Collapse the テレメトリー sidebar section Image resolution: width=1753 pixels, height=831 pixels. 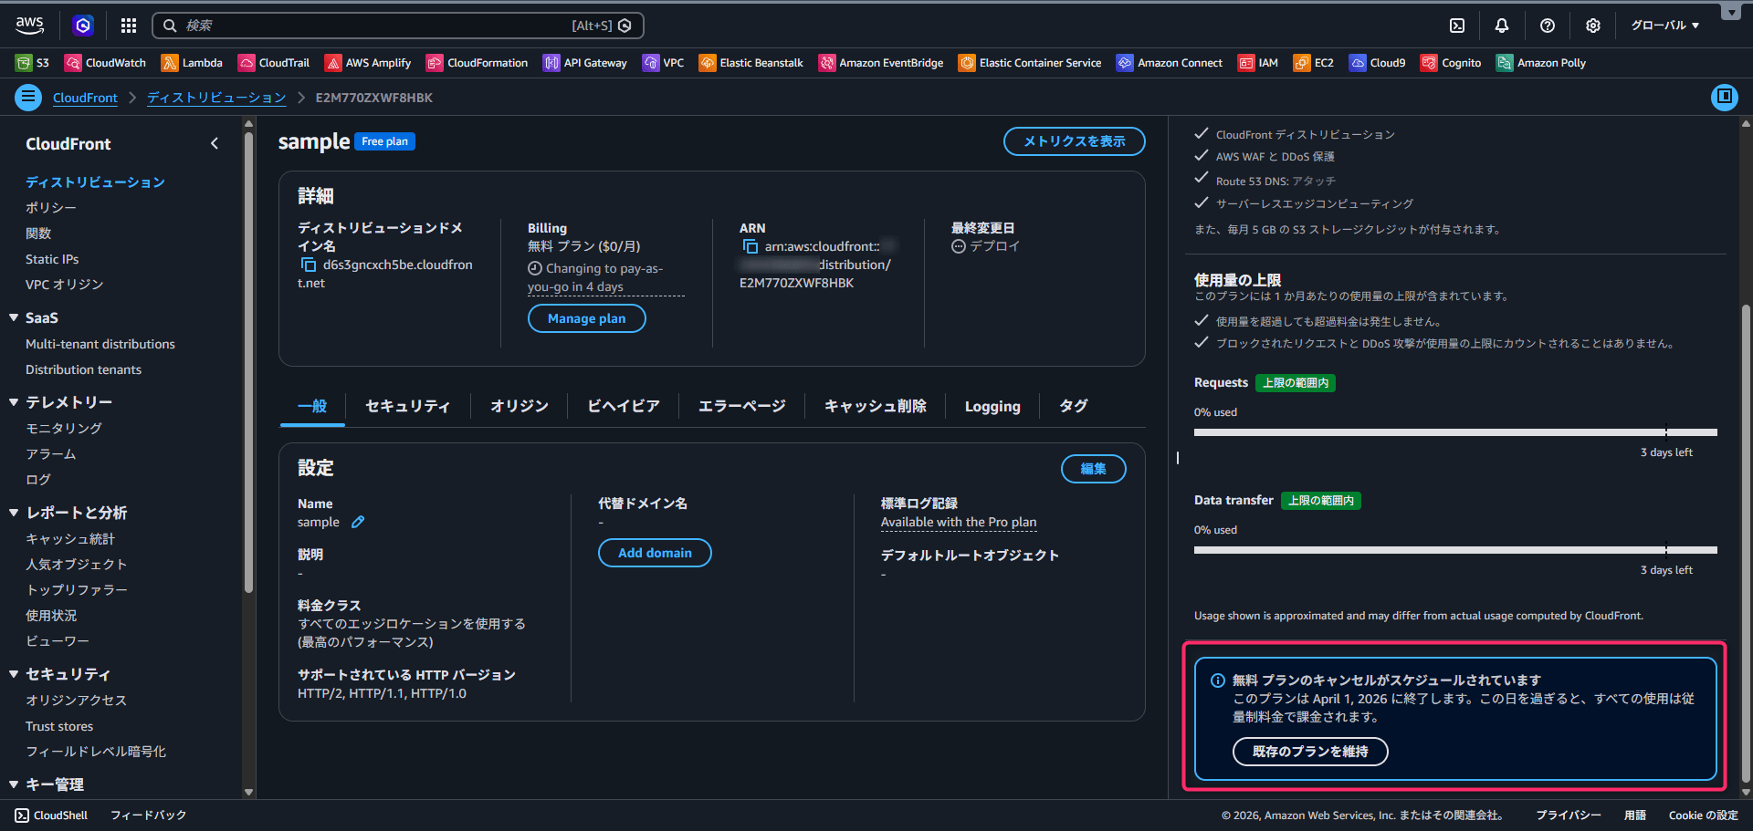[x=14, y=402]
